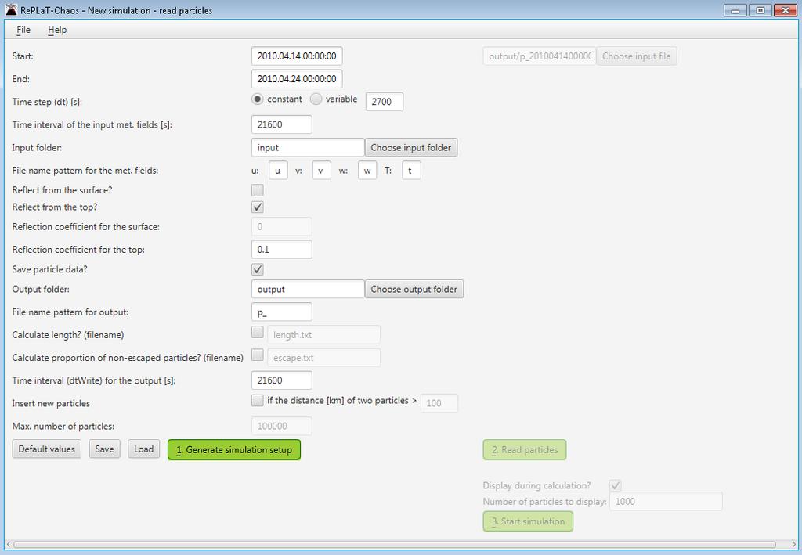
Task: Click the input file path field
Action: [x=540, y=56]
